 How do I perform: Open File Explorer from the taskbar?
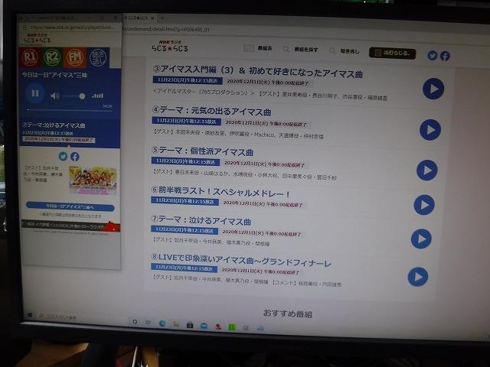[x=176, y=324]
